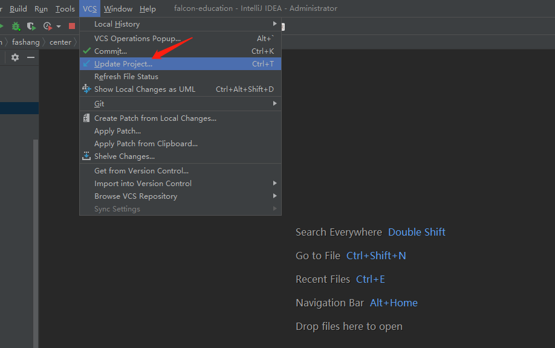
Task: Click the icon beside Show Local Changes as UML
Action: click(86, 89)
